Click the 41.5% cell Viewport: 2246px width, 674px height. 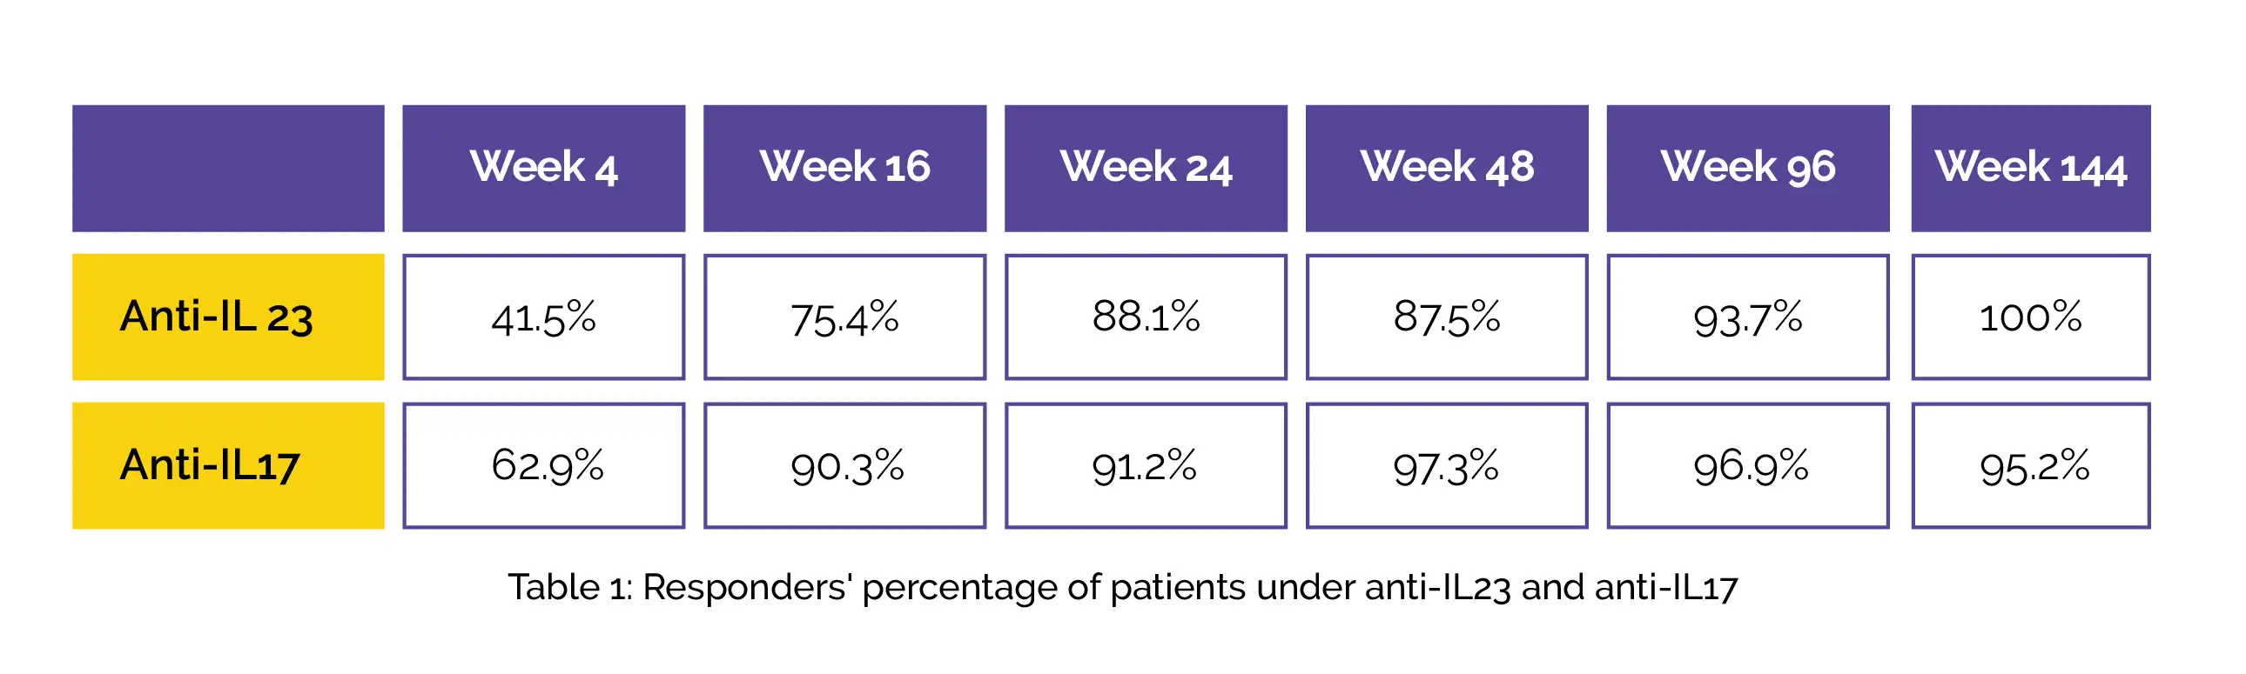coord(543,317)
